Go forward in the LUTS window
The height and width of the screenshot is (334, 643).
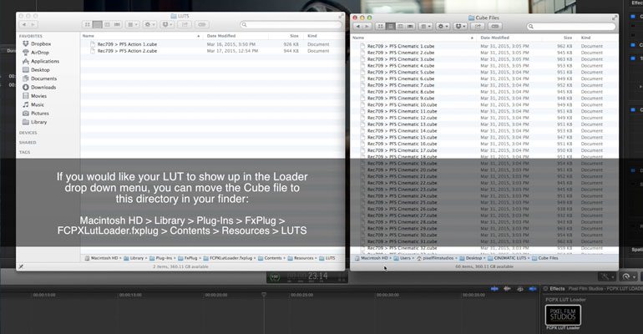[33, 24]
